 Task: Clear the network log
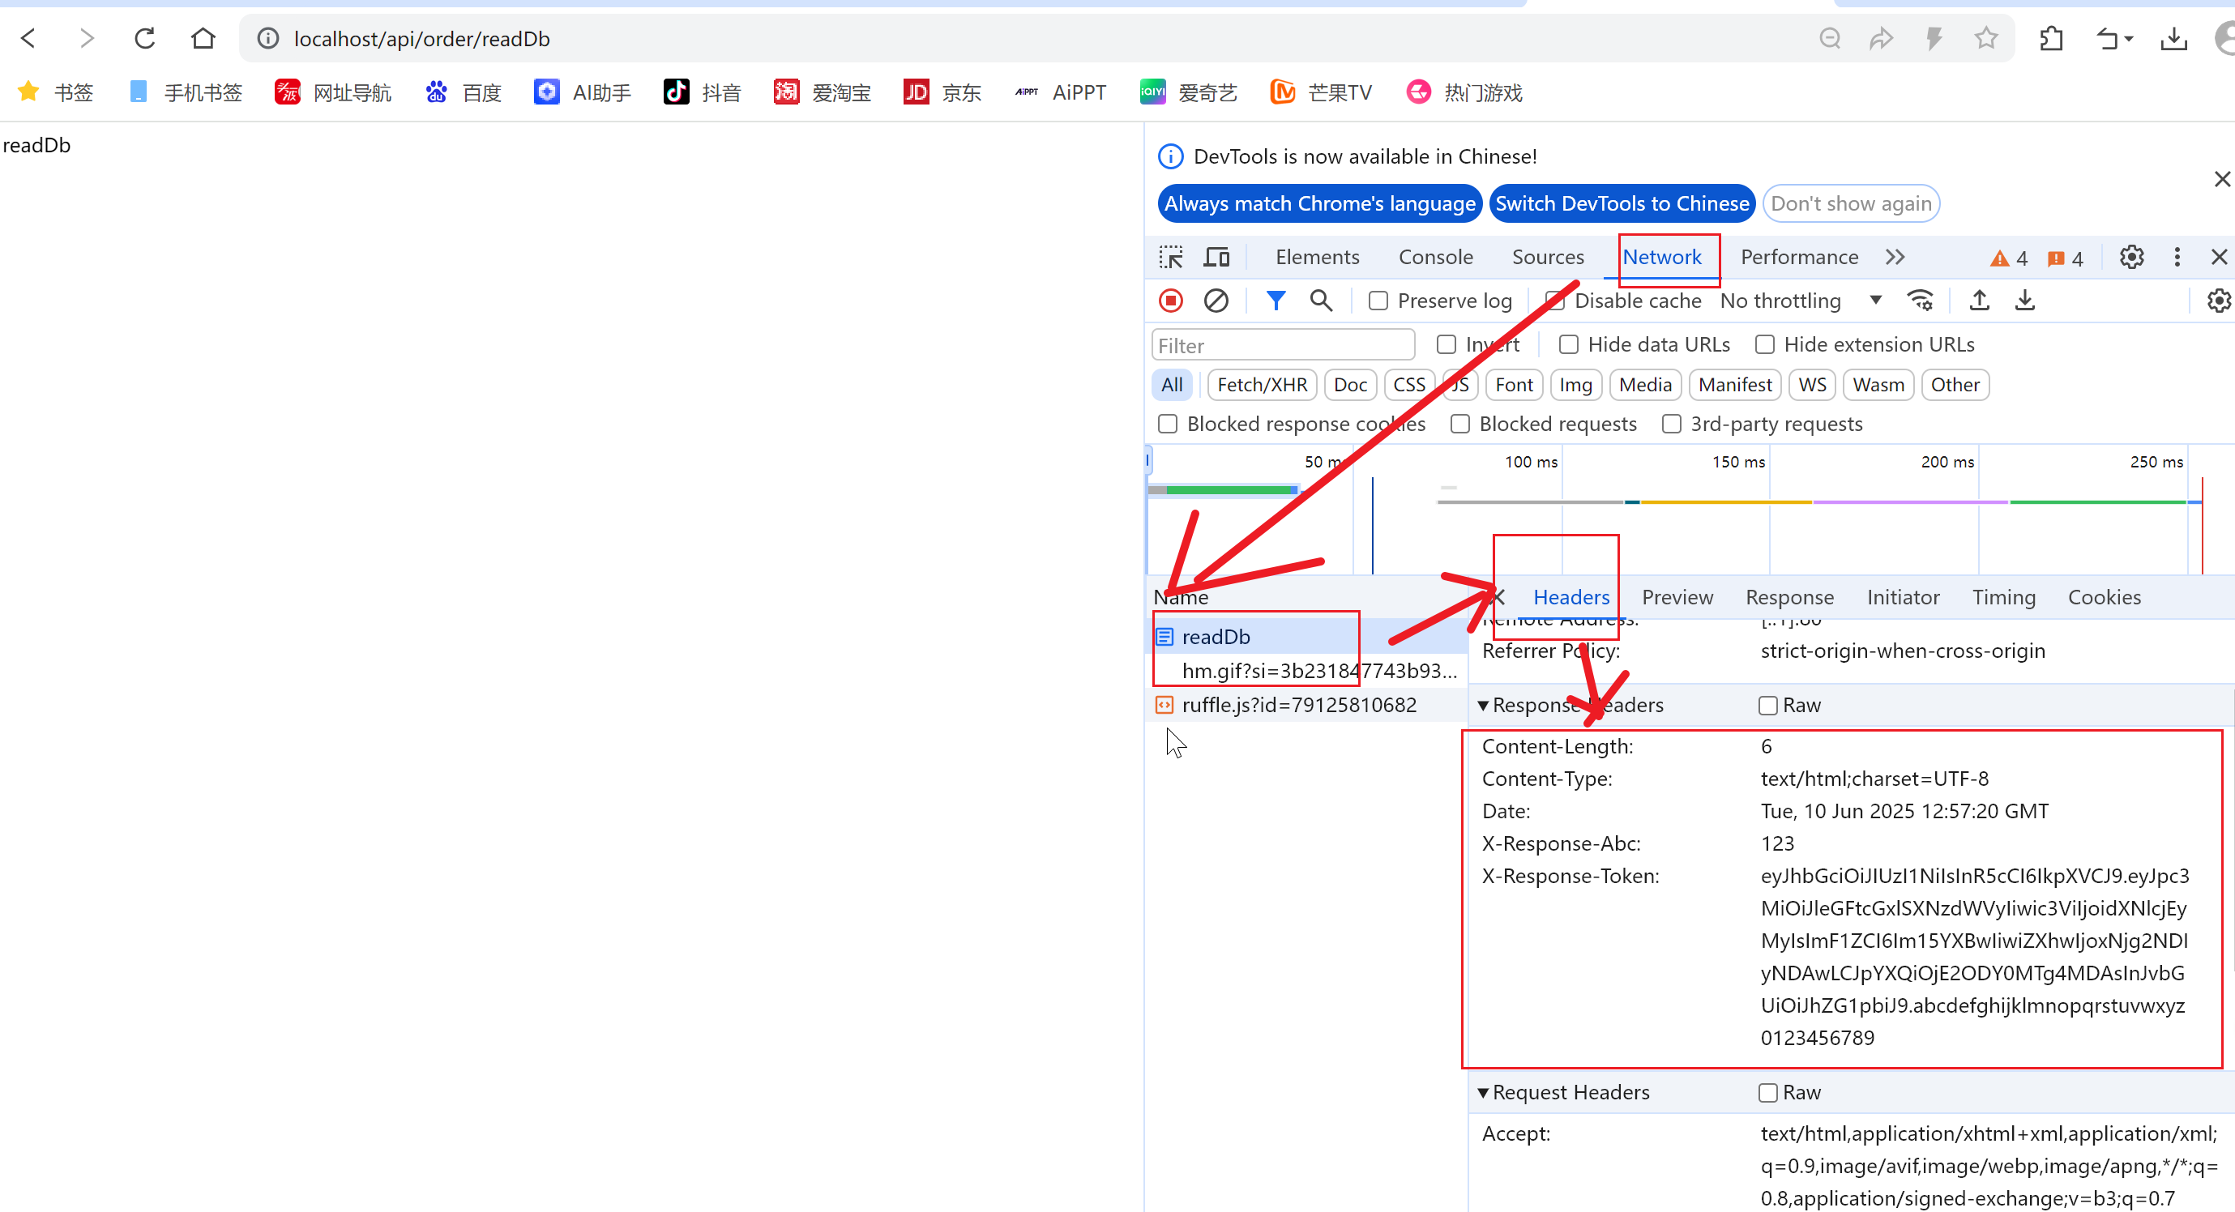pos(1216,301)
